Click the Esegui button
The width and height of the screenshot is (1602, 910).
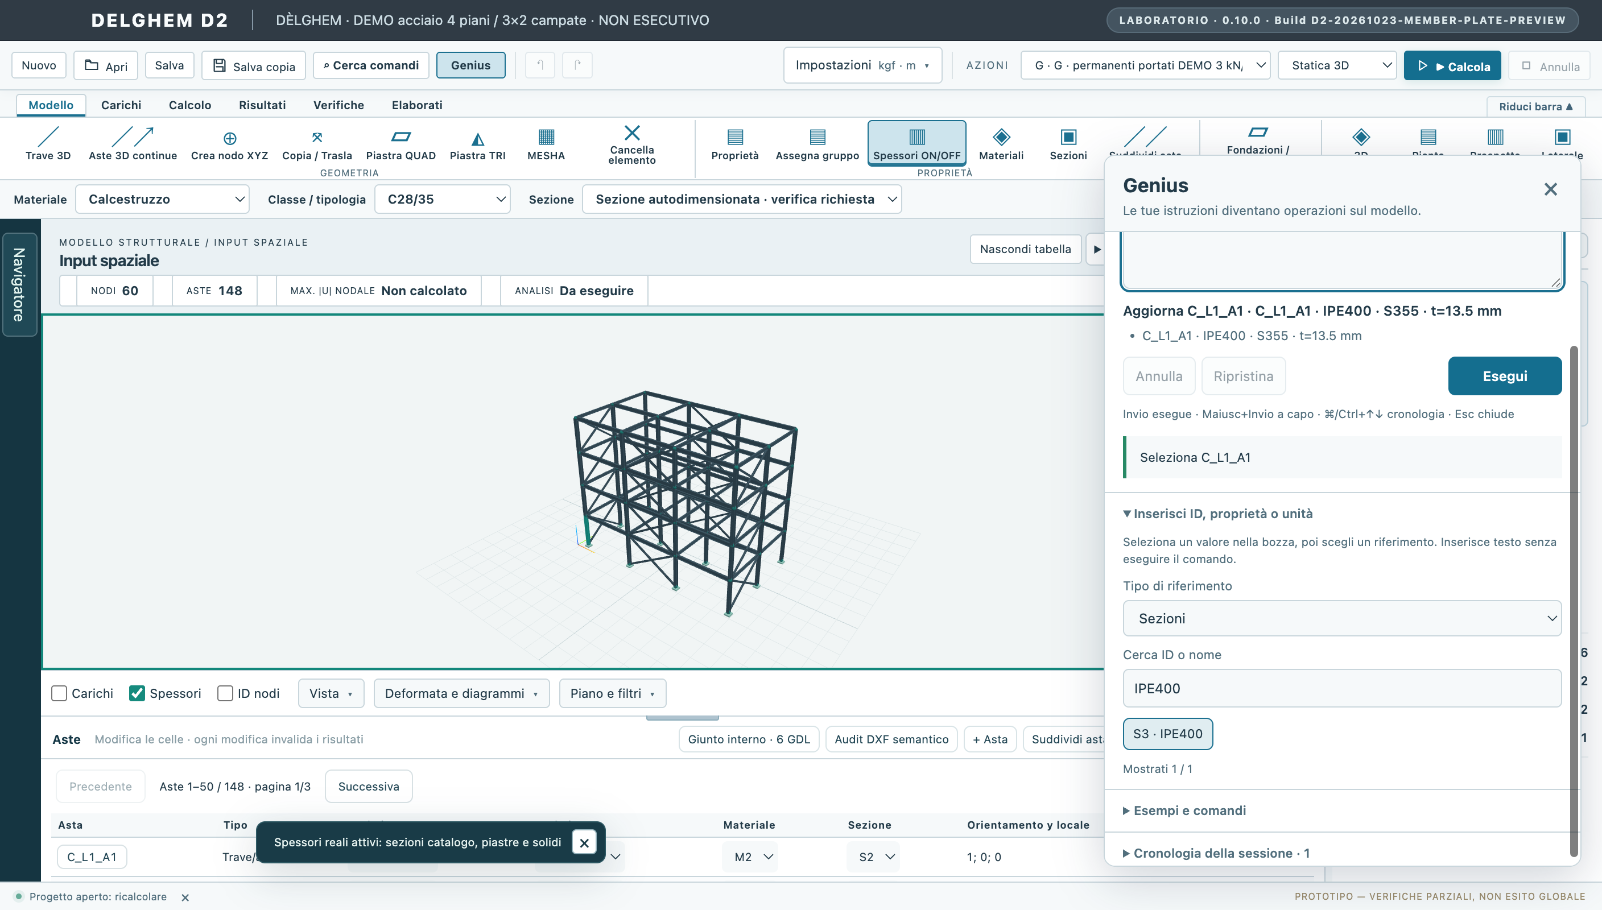[x=1505, y=375]
